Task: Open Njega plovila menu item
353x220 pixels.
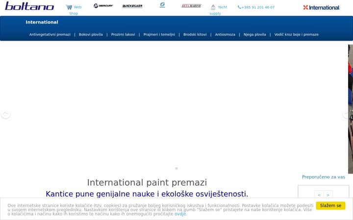Action: click(254, 35)
